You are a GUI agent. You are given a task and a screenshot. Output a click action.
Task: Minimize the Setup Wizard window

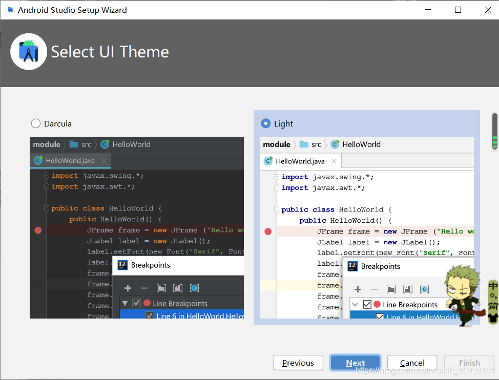[x=428, y=10]
